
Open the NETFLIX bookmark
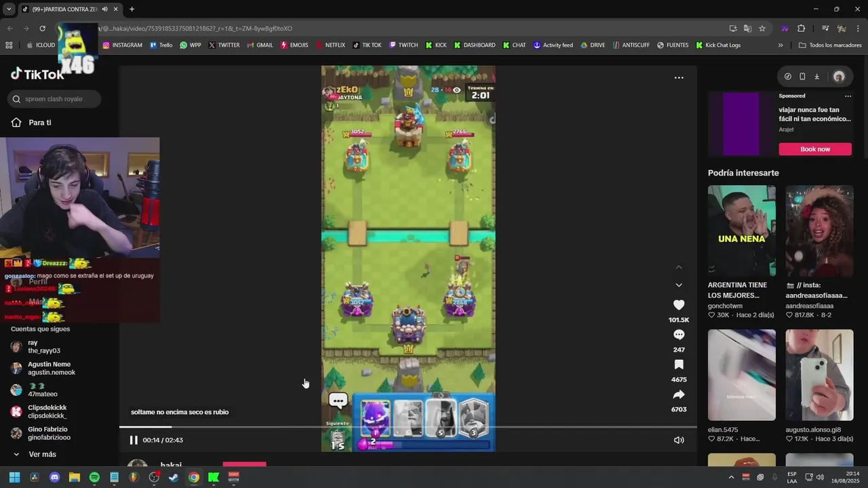[330, 45]
